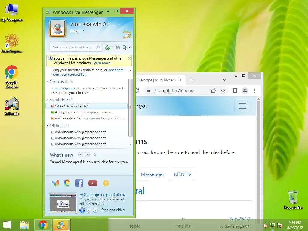
Task: Click the Learn more link
Action: 101,63
